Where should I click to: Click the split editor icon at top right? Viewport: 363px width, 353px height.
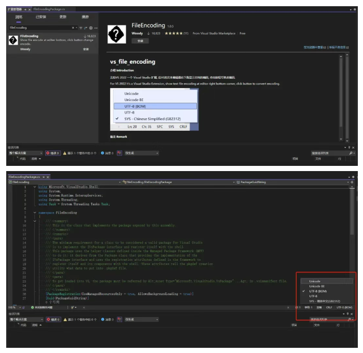(x=352, y=182)
